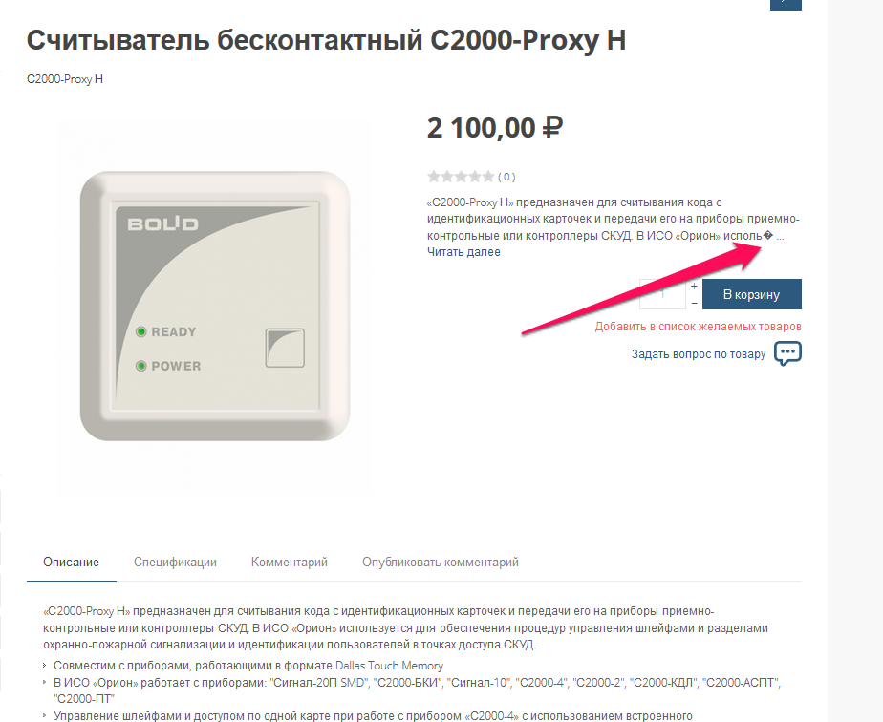Click the plus quantity increment icon
883x722 pixels.
[694, 286]
